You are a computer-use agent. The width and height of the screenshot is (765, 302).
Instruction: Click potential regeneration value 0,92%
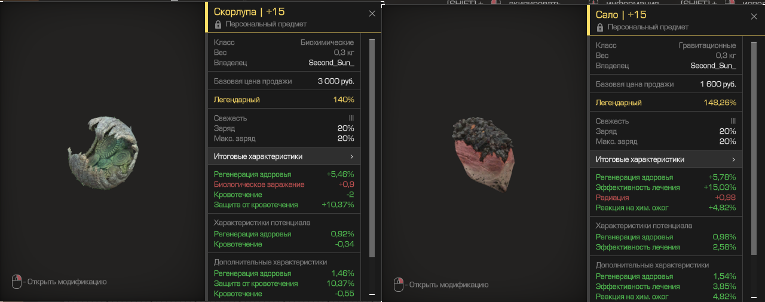(x=342, y=234)
